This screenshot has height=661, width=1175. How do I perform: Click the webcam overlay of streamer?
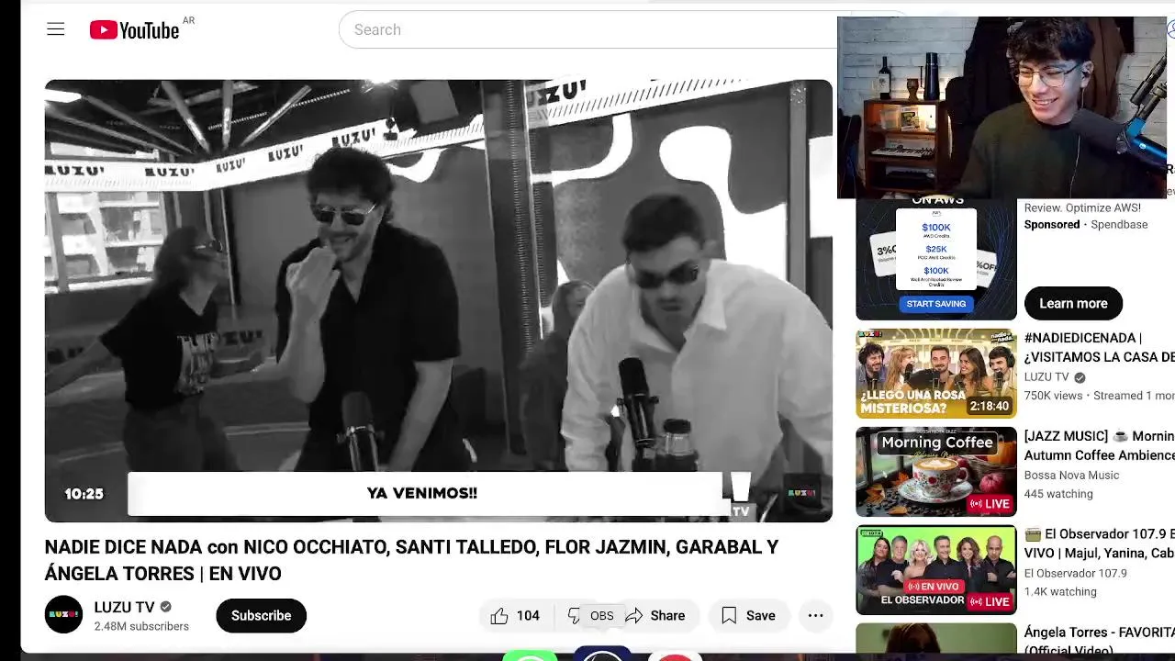(1002, 107)
